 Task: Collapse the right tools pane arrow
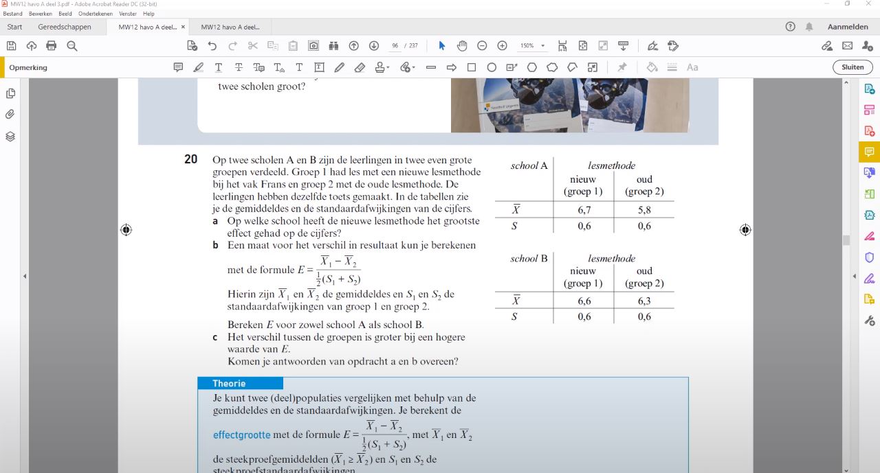coord(855,276)
